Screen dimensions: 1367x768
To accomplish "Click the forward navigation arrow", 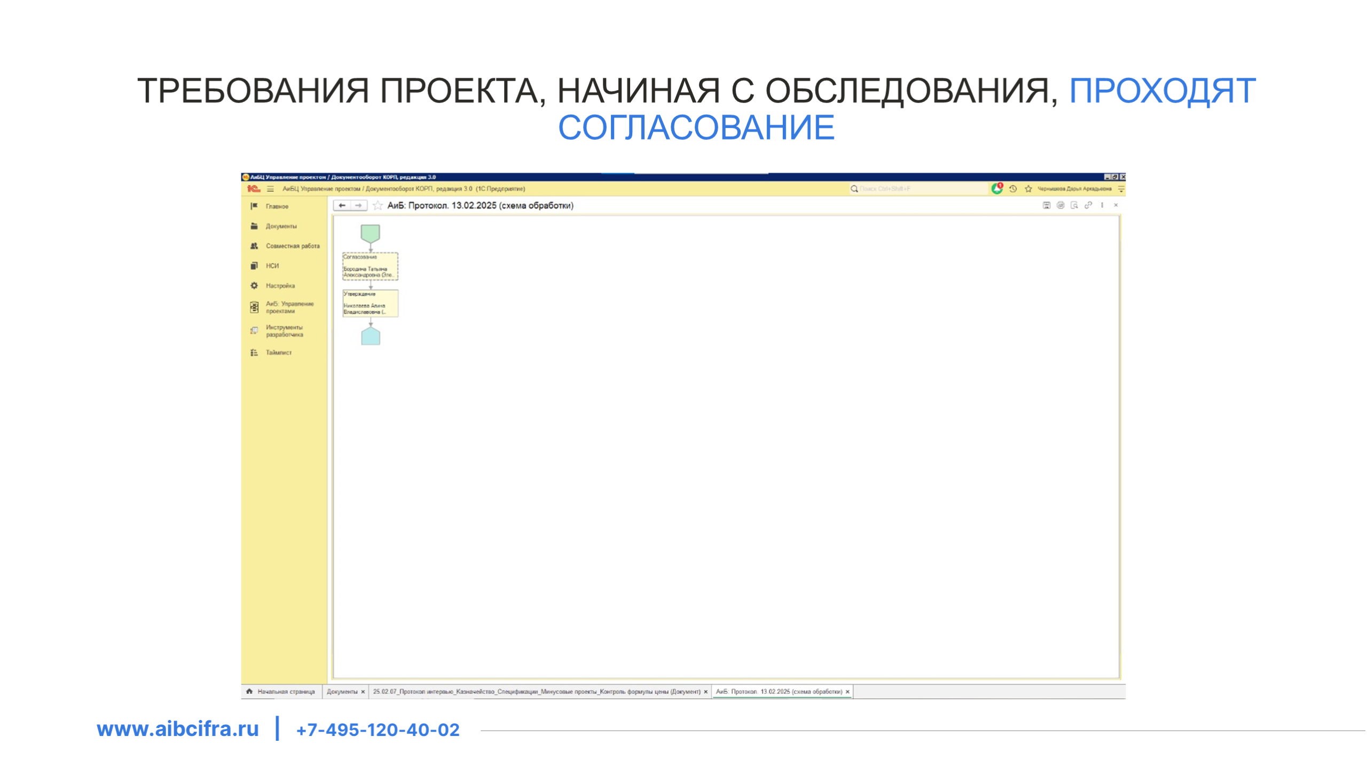I will click(x=358, y=205).
